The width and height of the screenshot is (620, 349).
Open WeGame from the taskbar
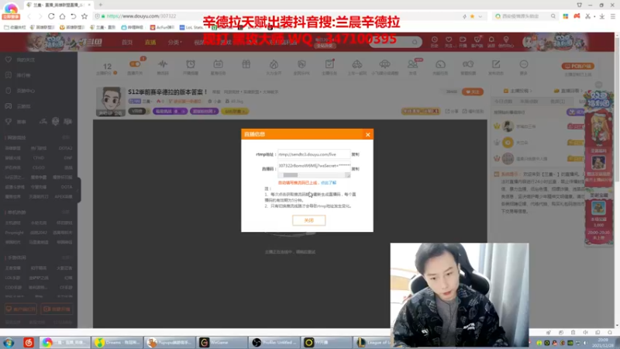pos(222,342)
